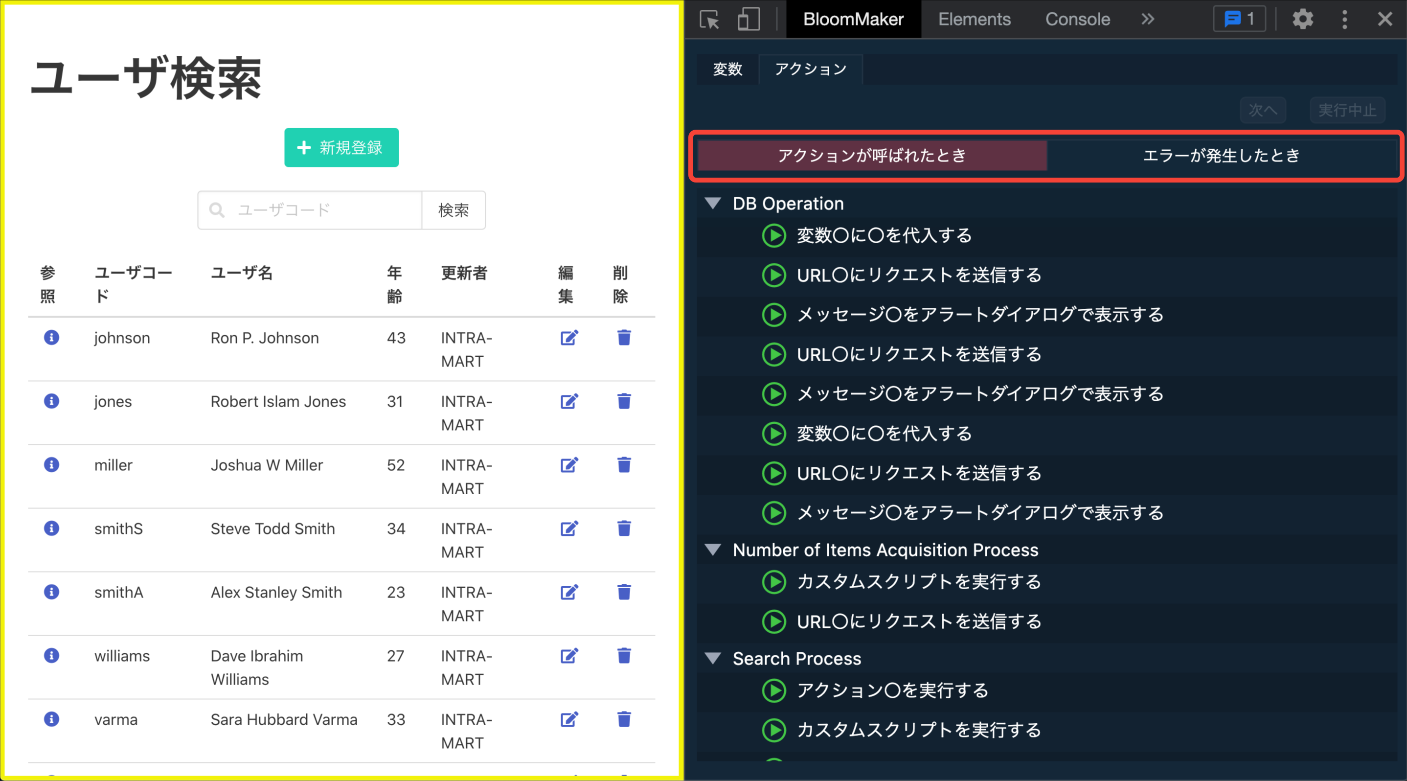The height and width of the screenshot is (781, 1407).
Task: Run the first 変数〇に〇を代入する action
Action: 774,235
